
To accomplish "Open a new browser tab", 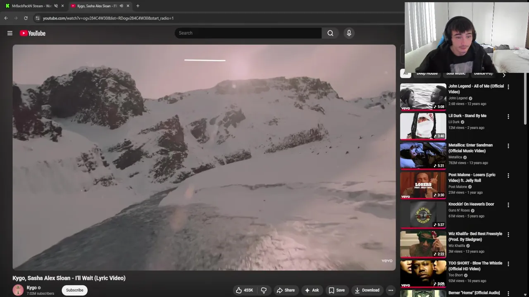I will click(138, 6).
